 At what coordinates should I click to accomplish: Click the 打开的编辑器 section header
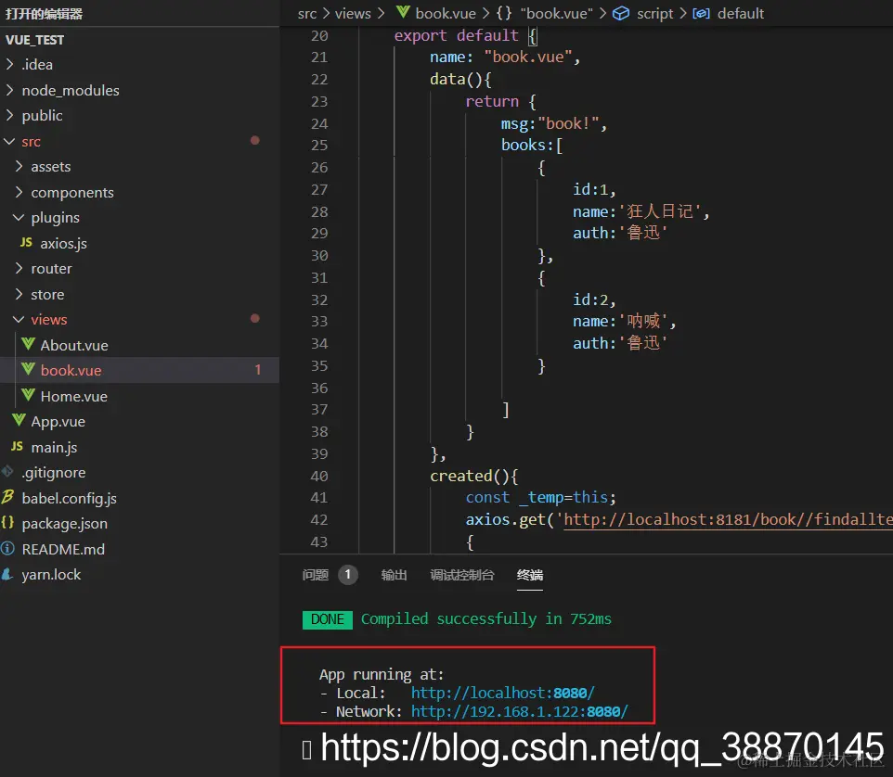point(44,13)
